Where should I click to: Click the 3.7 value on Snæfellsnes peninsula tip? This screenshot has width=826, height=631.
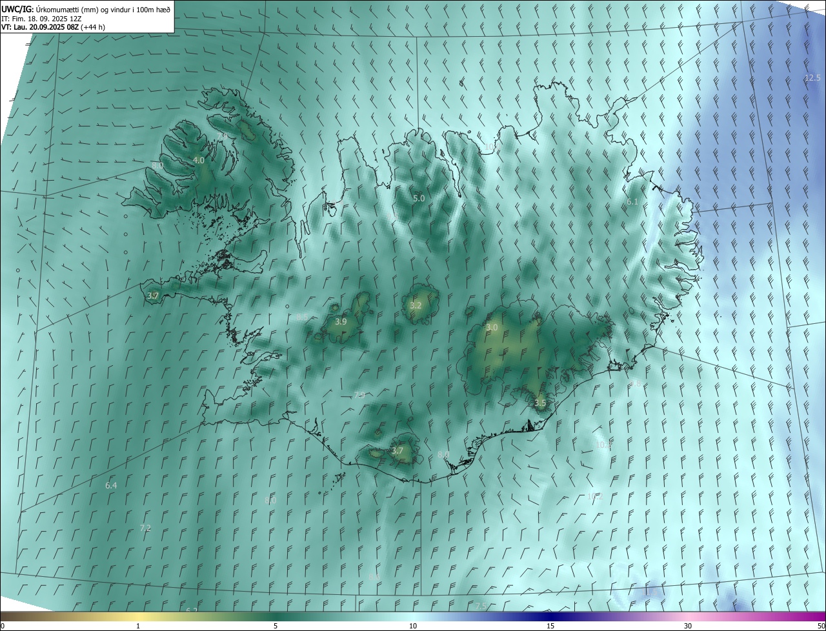tap(152, 295)
